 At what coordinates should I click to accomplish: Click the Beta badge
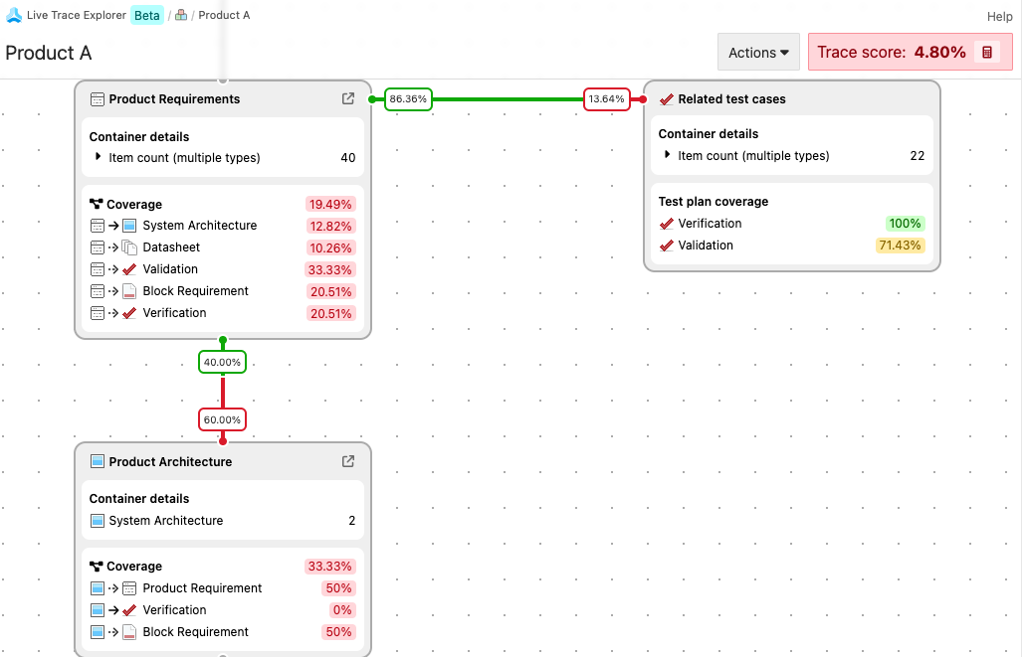coord(147,15)
